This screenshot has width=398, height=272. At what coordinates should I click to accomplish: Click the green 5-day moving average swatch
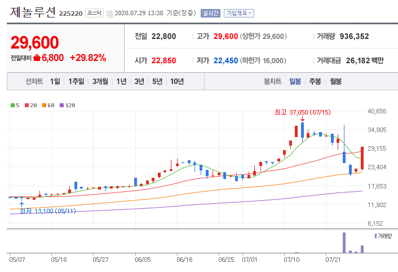point(12,105)
